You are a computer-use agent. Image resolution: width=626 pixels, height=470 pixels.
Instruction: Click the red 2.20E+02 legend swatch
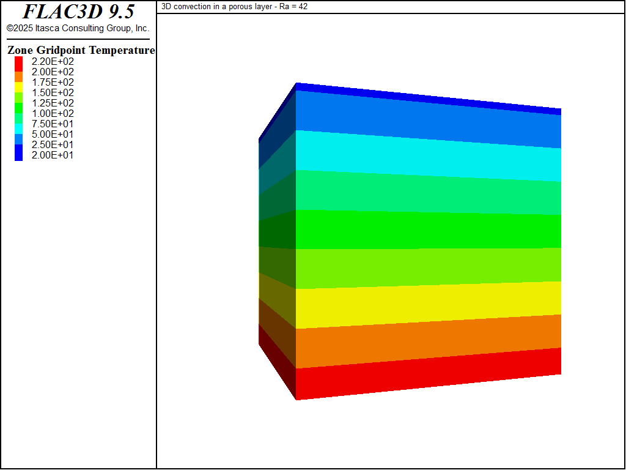(x=18, y=64)
